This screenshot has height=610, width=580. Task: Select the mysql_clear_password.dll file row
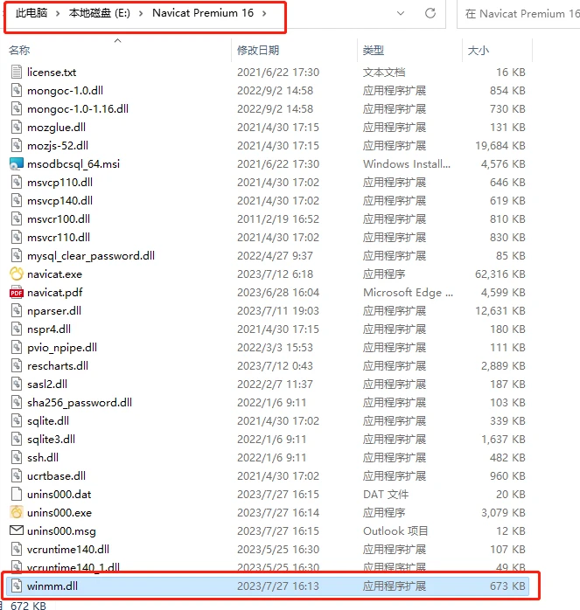click(x=267, y=256)
